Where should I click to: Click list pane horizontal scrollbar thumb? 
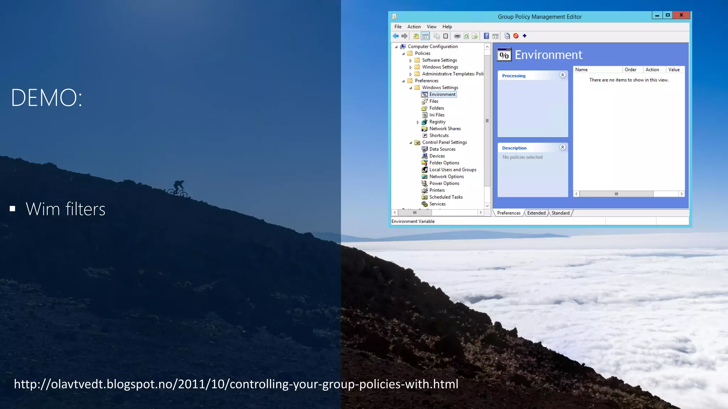click(x=616, y=194)
